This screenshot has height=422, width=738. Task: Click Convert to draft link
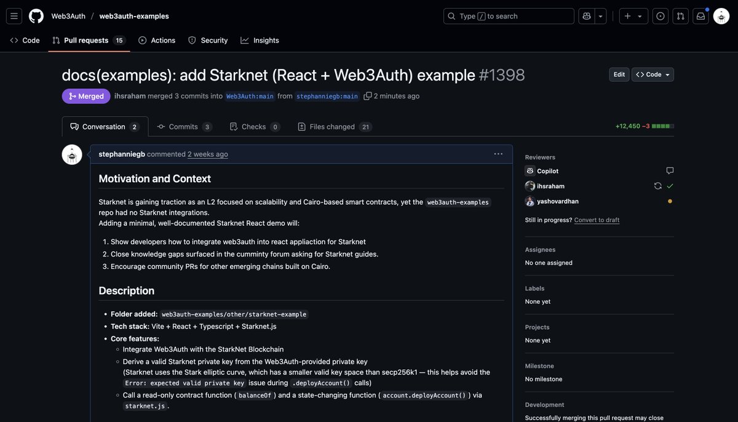(597, 220)
